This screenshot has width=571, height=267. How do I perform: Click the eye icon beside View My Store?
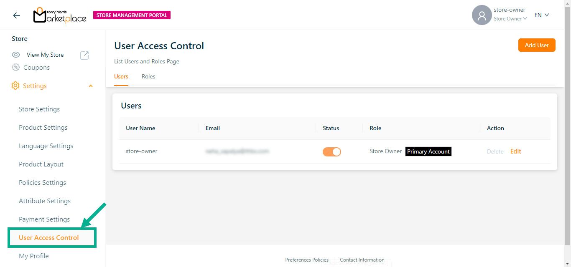click(16, 55)
